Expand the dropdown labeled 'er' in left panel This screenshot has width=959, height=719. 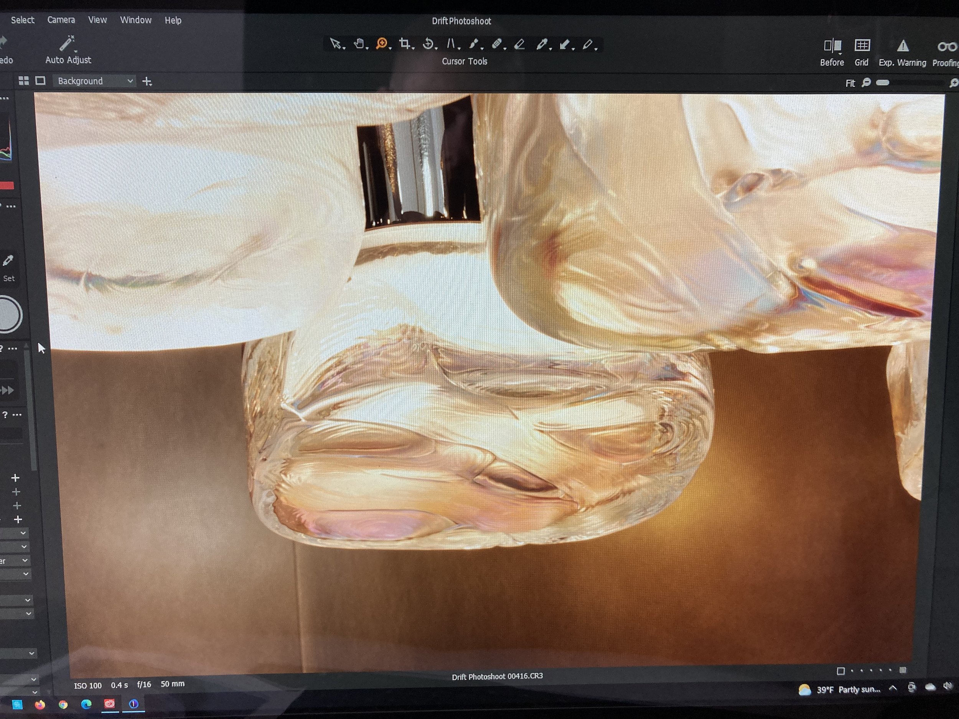point(15,561)
